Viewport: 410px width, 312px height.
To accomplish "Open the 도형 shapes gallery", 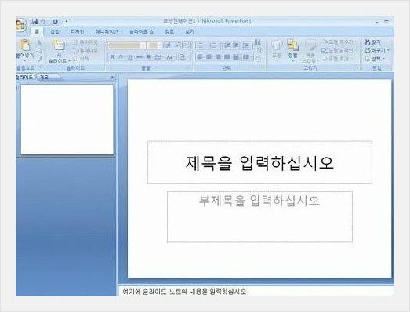I will point(277,49).
